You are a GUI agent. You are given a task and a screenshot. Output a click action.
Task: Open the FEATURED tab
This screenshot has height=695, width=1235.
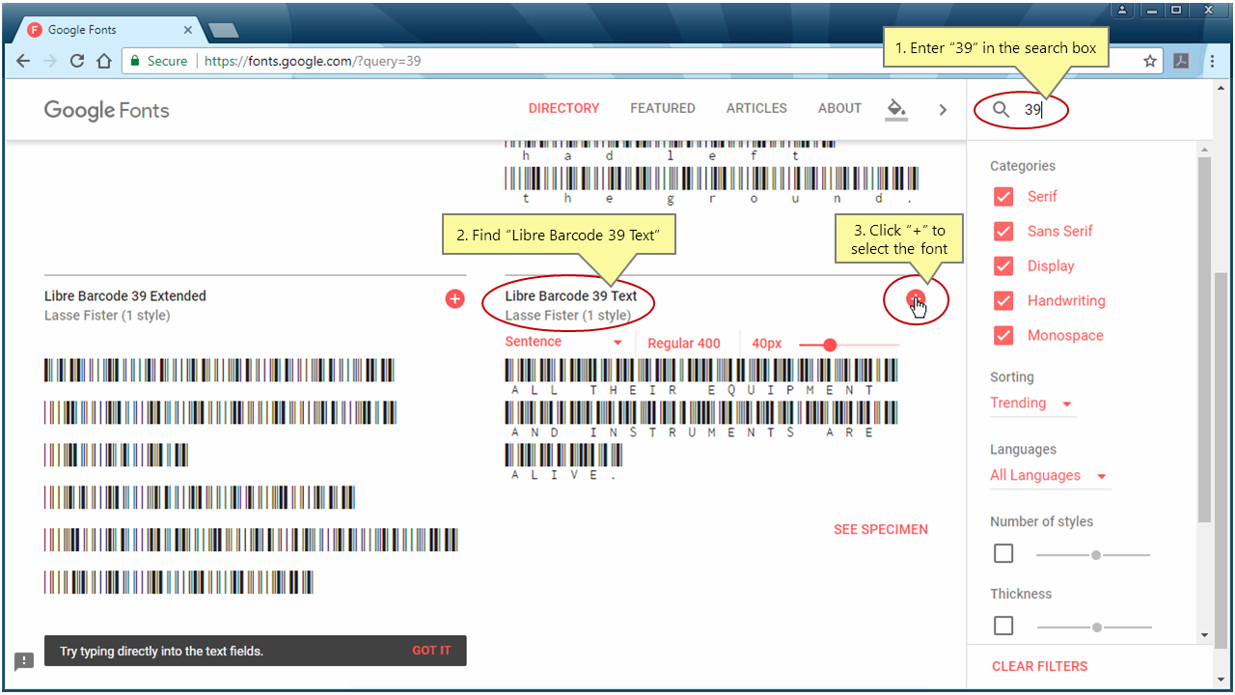(663, 108)
